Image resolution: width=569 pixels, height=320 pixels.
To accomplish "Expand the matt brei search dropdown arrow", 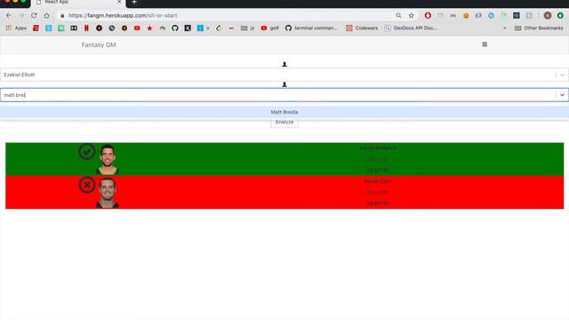I will [562, 95].
